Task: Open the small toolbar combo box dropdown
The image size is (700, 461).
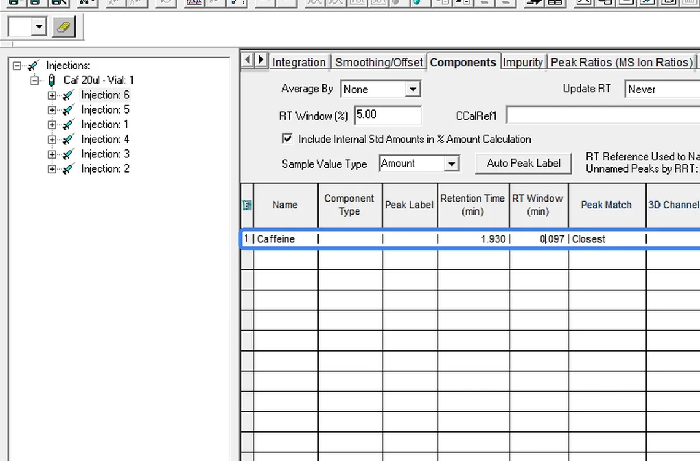Action: pos(39,27)
